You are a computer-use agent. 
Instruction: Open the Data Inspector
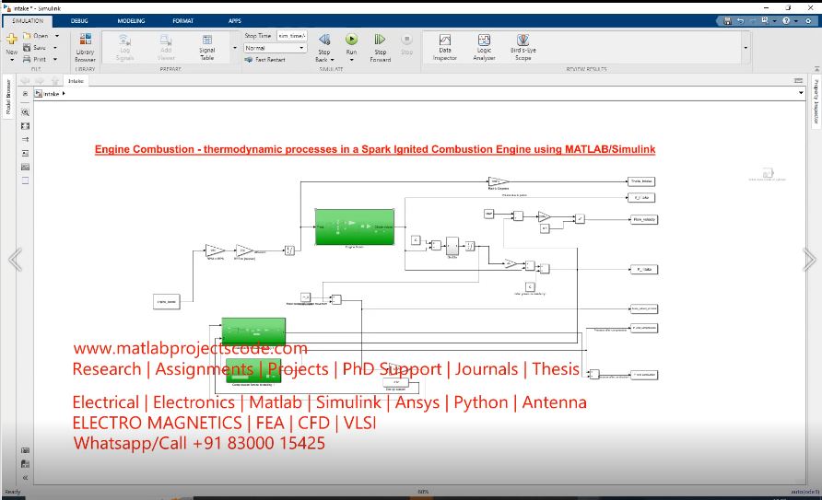(445, 45)
